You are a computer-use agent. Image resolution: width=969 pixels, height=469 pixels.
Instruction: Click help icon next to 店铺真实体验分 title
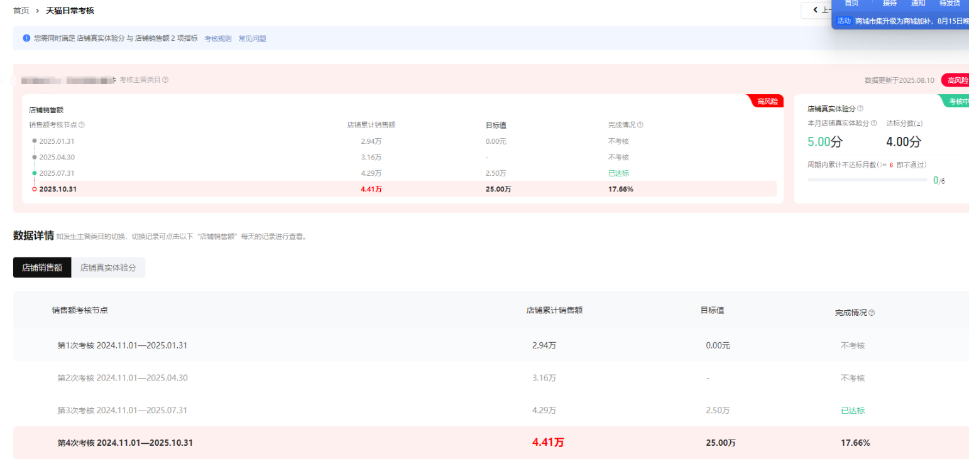(860, 109)
